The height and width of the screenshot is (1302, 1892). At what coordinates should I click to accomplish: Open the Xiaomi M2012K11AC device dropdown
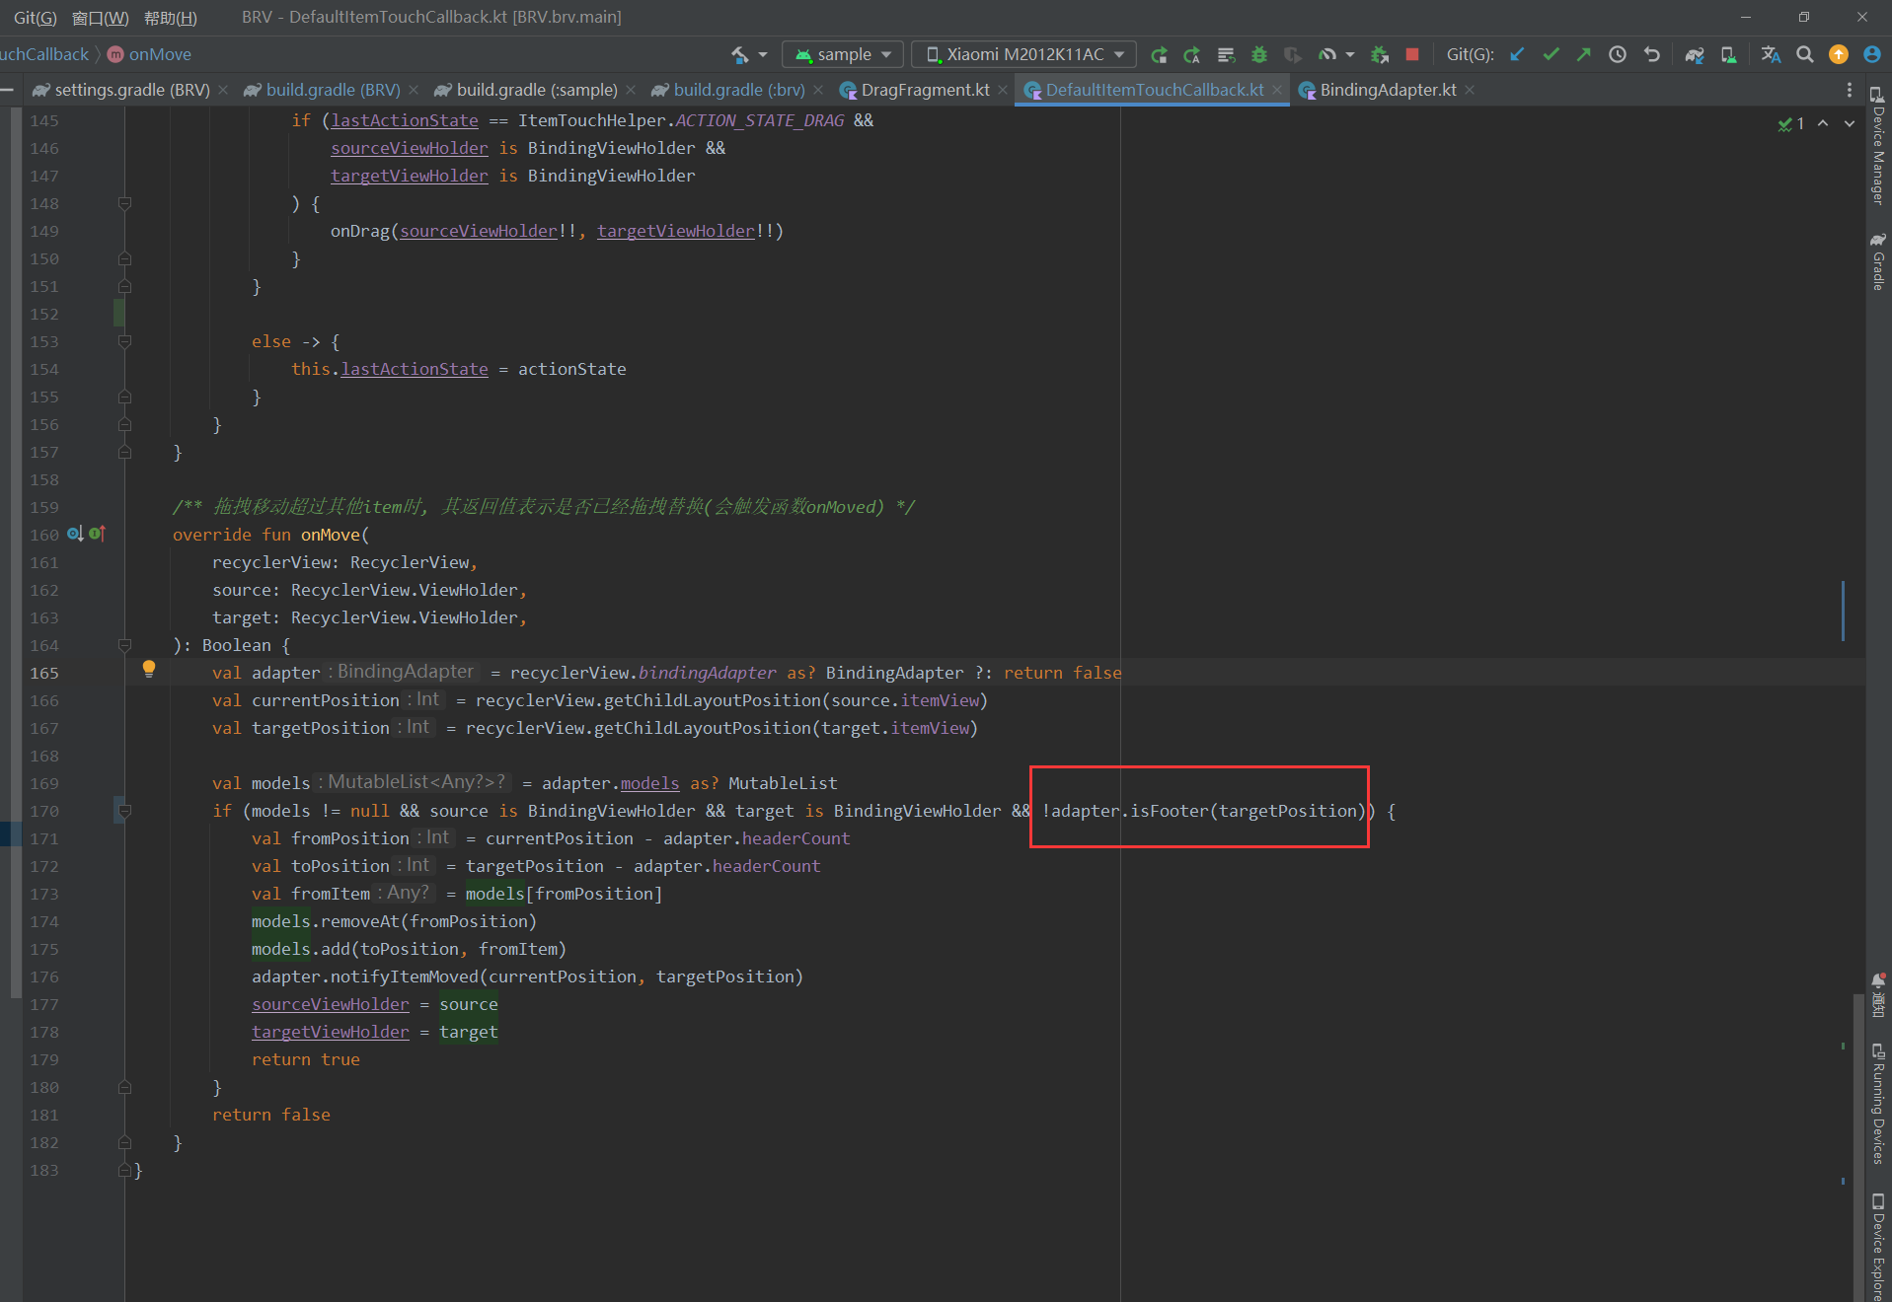pos(1023,53)
